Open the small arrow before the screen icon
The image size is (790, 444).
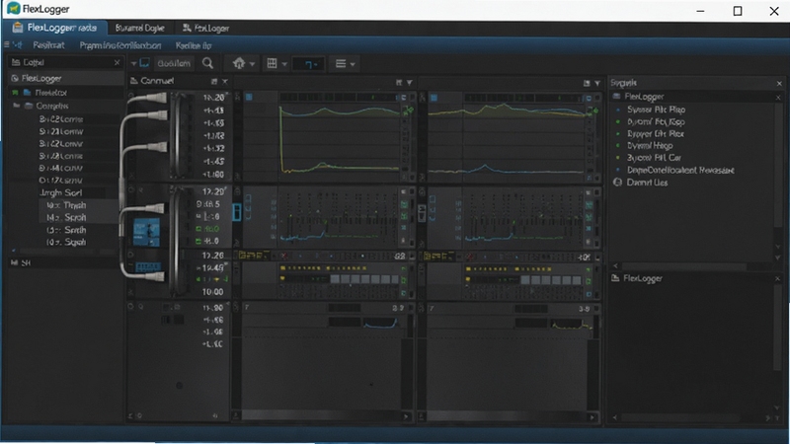click(133, 64)
